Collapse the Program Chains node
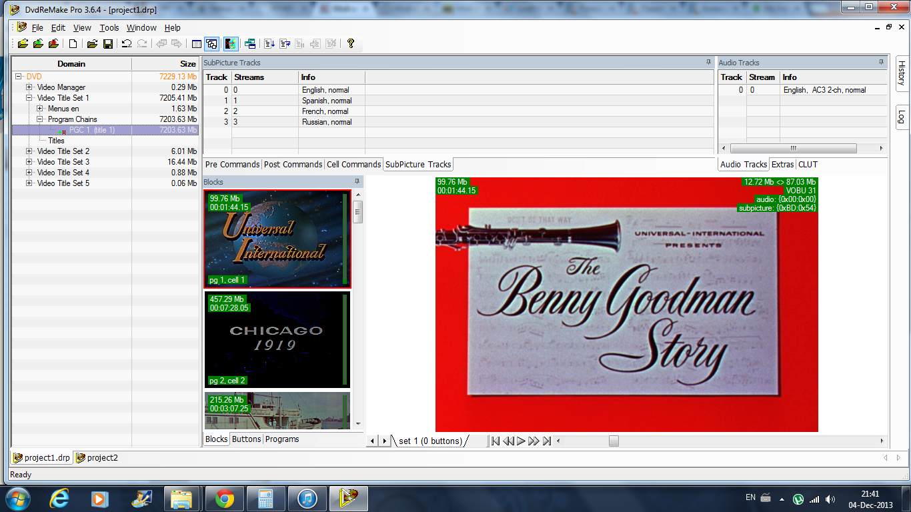 point(40,119)
